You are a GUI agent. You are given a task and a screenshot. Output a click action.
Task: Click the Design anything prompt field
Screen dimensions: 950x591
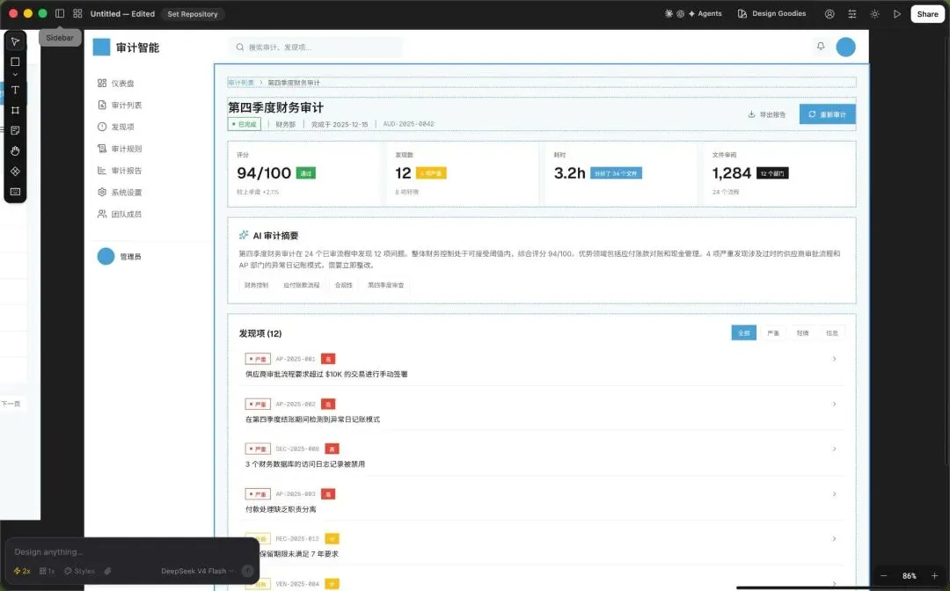tap(130, 551)
